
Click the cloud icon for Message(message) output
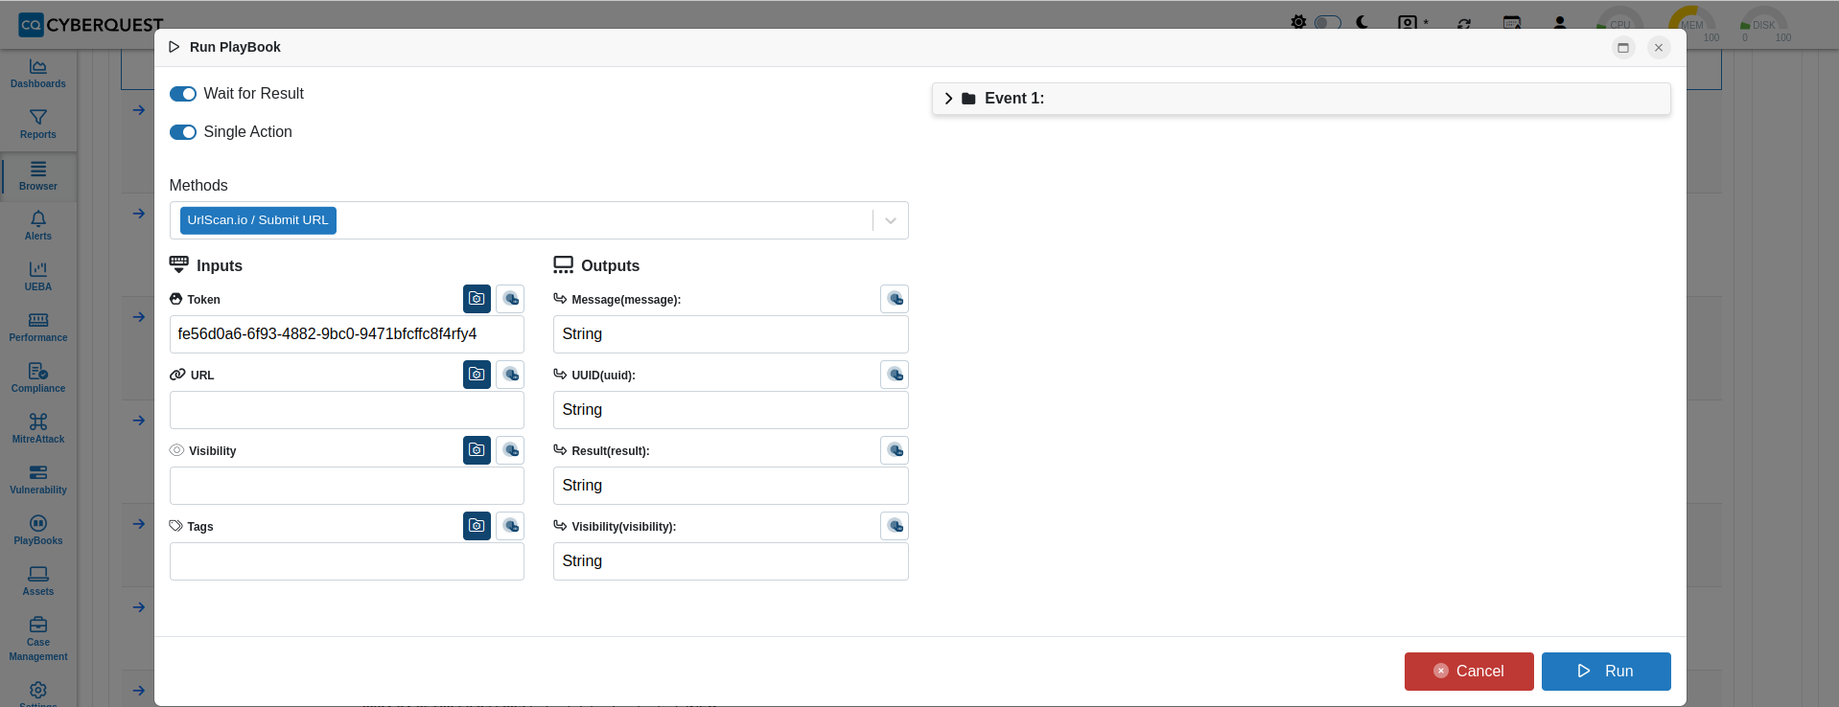point(895,299)
